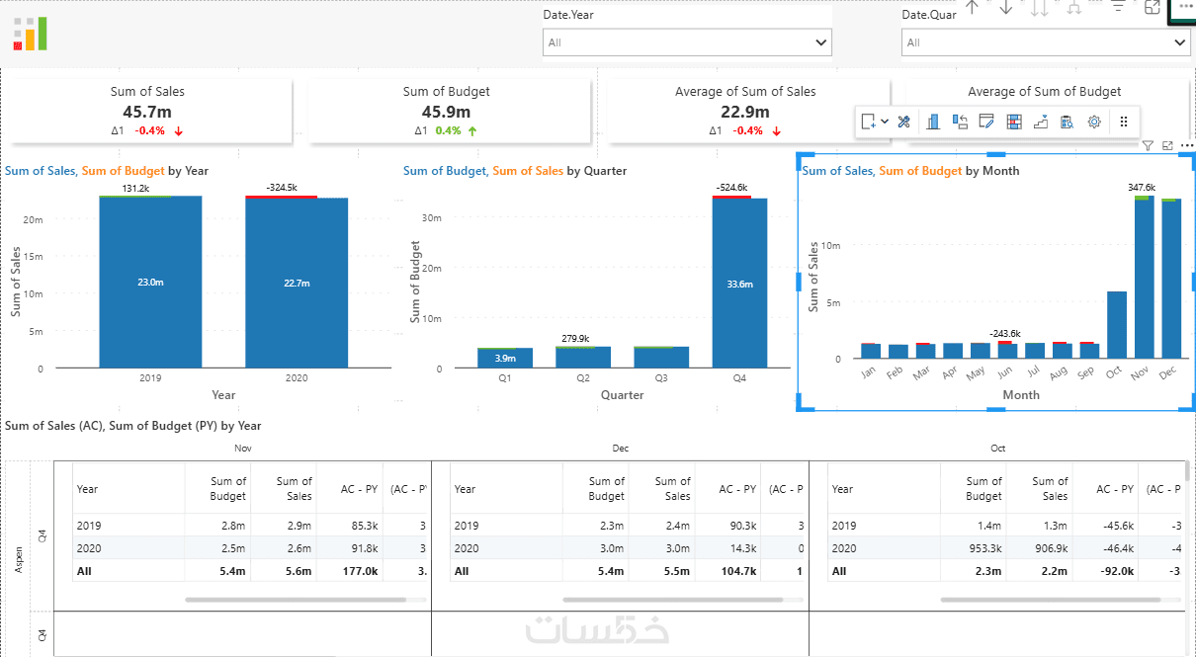Click the drill up arrow icon
1196x657 pixels.
point(973,7)
